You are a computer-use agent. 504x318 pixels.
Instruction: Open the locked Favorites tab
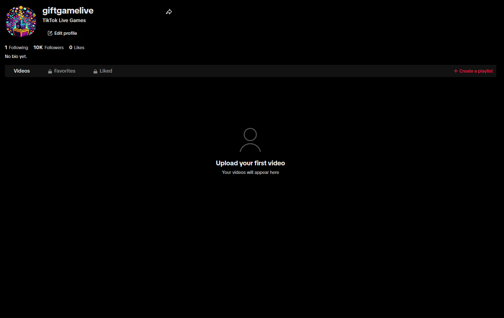coord(61,71)
